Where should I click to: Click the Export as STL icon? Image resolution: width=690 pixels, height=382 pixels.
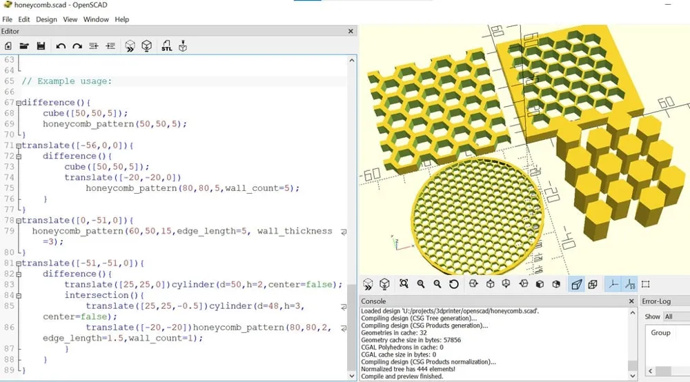coord(166,46)
